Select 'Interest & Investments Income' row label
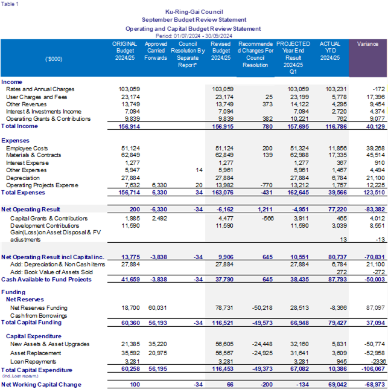Screen dimensions: 388x389 pos(43,112)
